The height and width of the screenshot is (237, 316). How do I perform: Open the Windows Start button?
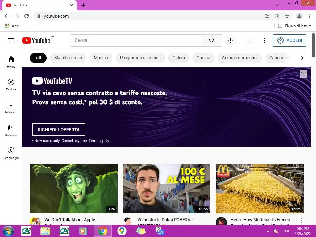[8, 231]
